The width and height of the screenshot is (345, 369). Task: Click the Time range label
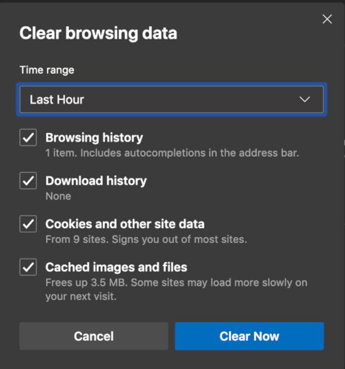(x=47, y=70)
